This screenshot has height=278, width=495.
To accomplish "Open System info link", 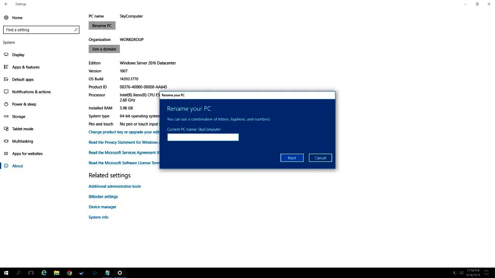I will click(99, 217).
